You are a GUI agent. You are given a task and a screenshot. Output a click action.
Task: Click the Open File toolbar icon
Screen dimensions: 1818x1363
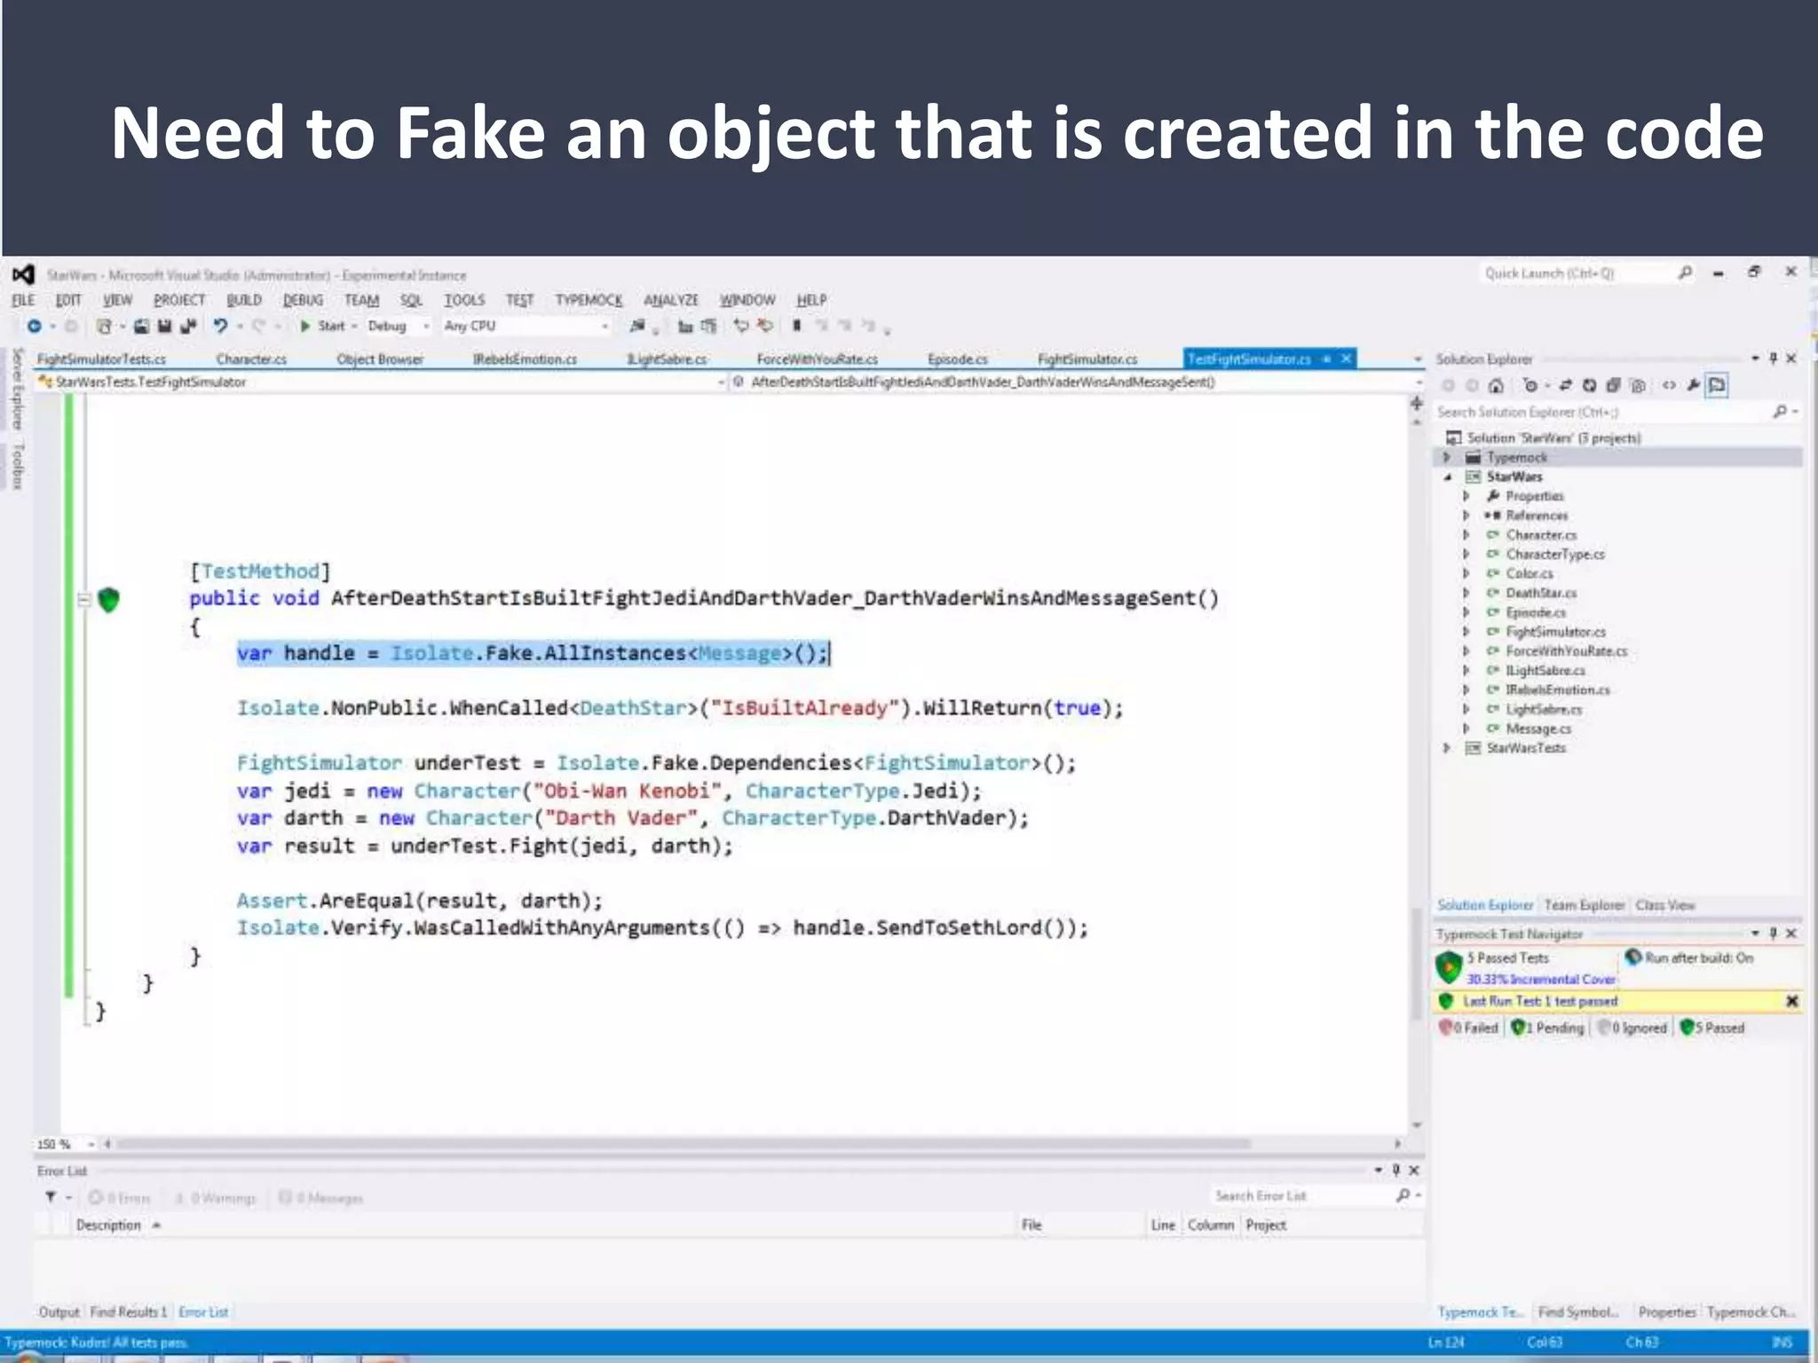pyautogui.click(x=141, y=327)
